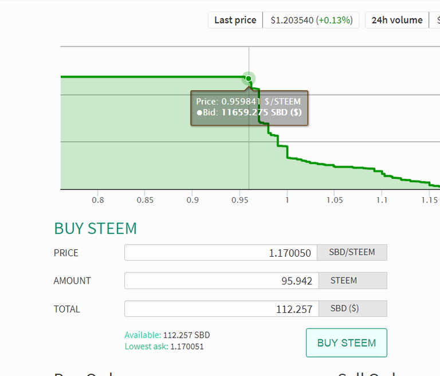The height and width of the screenshot is (376, 440).
Task: Click the 1.1 x-axis tick label
Action: point(382,200)
